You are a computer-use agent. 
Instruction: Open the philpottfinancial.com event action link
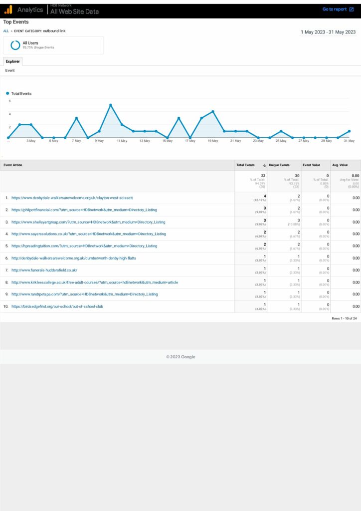[84, 210]
